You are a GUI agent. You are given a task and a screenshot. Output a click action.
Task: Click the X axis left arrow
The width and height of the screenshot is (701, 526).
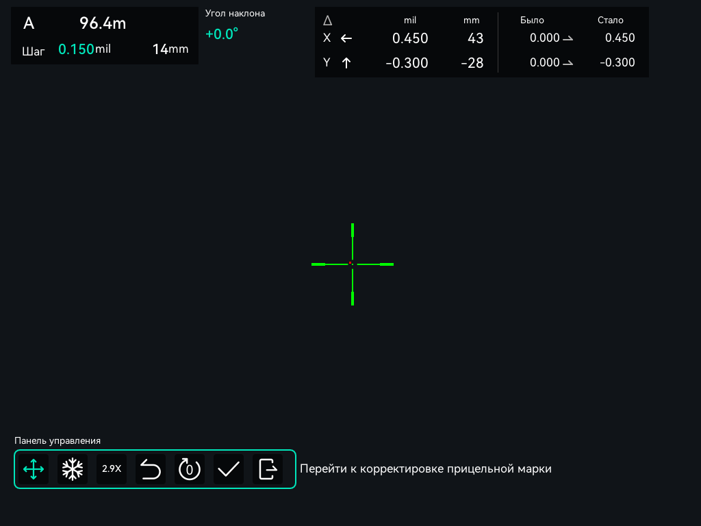[346, 38]
